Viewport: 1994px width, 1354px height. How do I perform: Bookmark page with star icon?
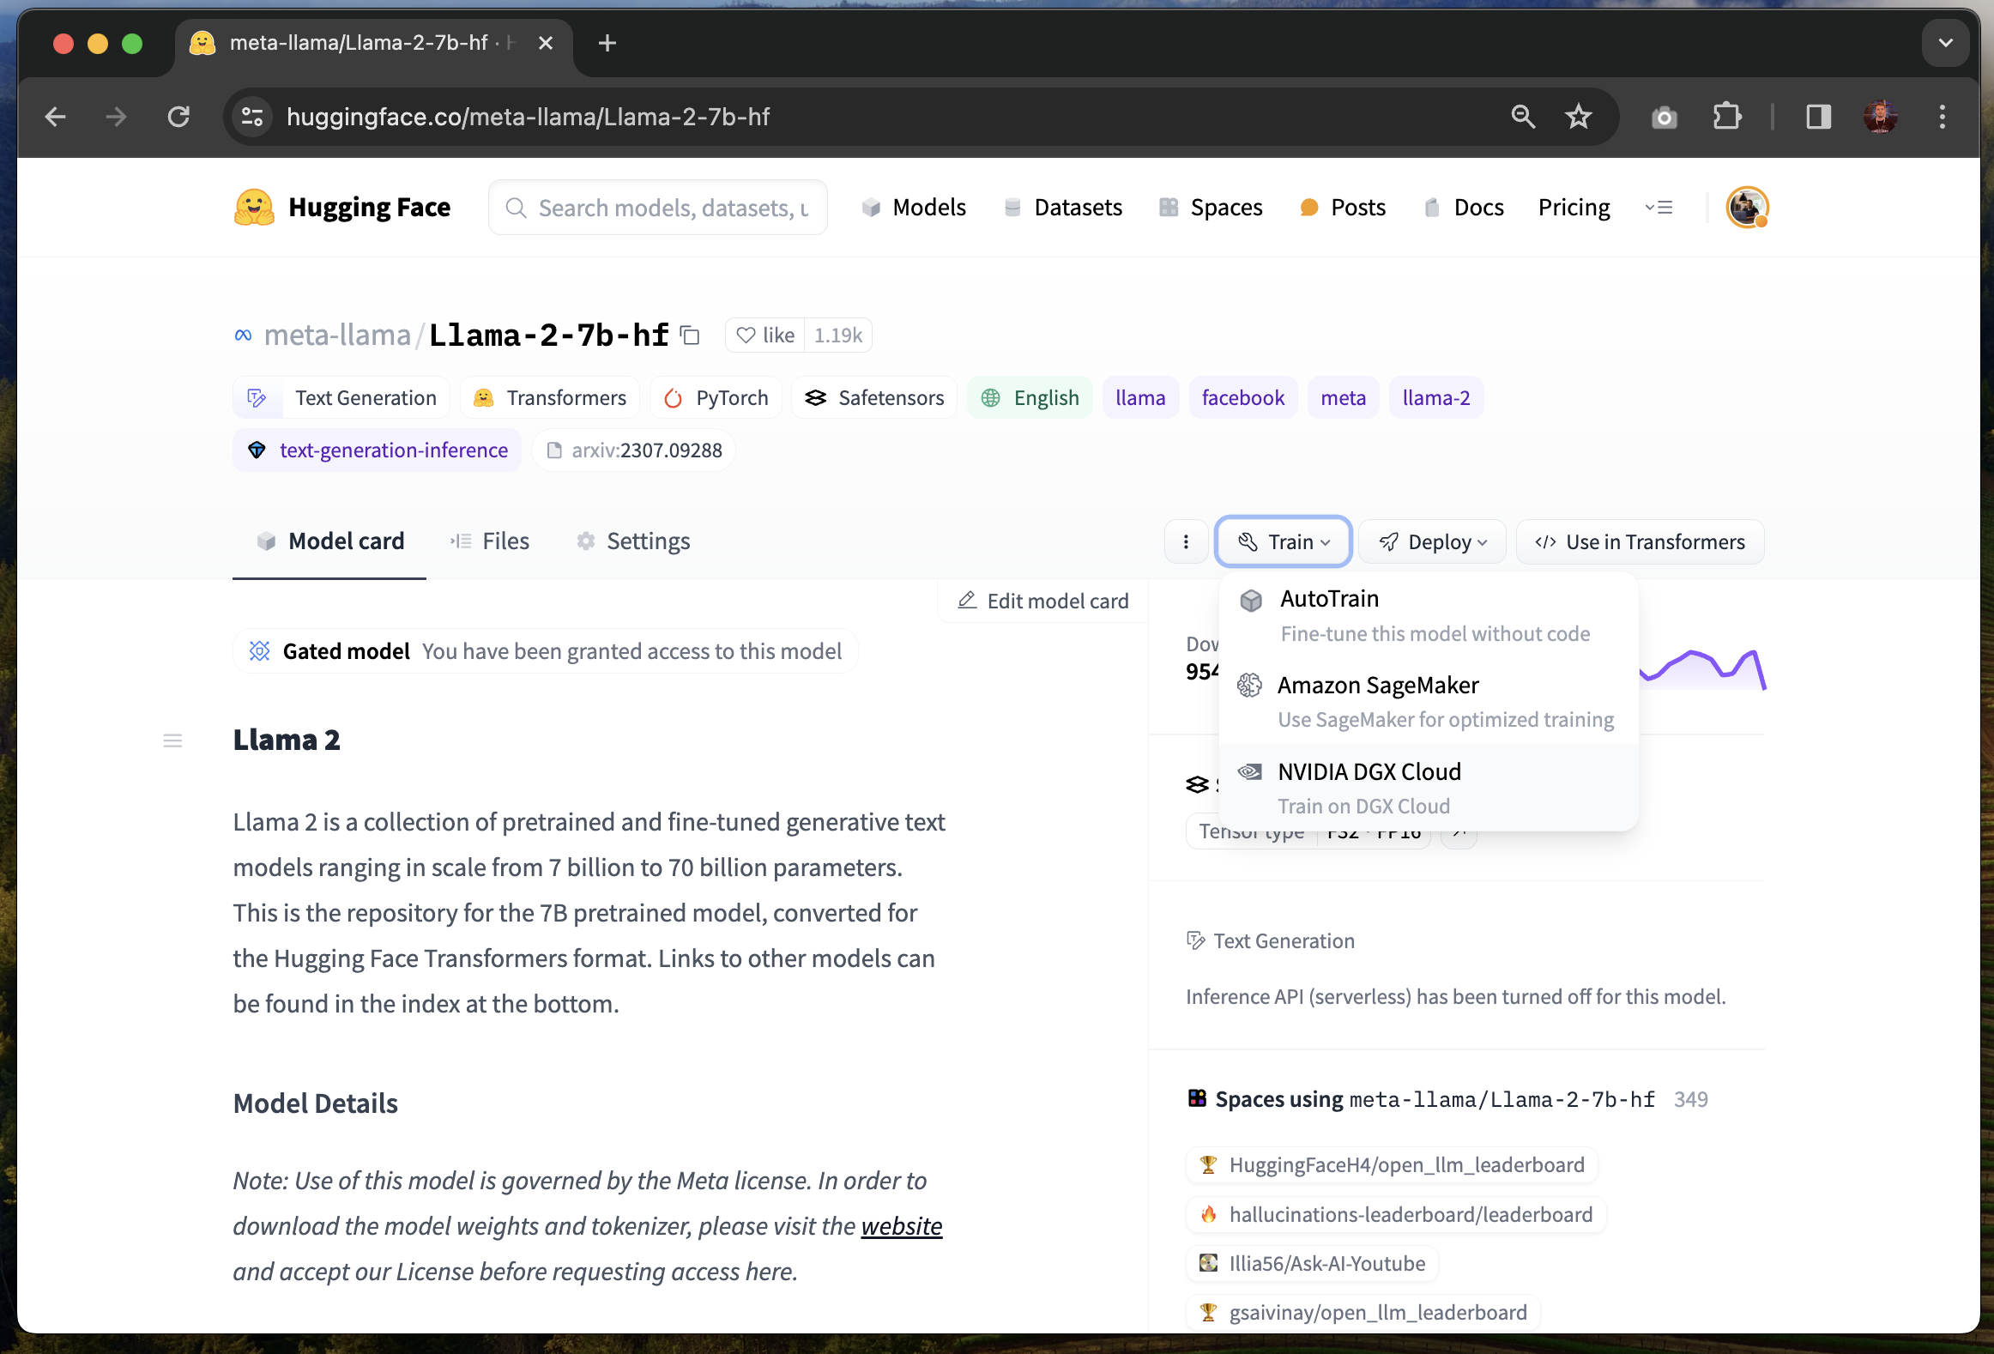point(1578,117)
